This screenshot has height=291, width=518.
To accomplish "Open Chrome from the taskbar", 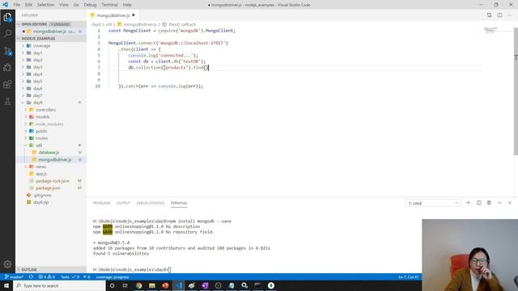I will [x=138, y=285].
